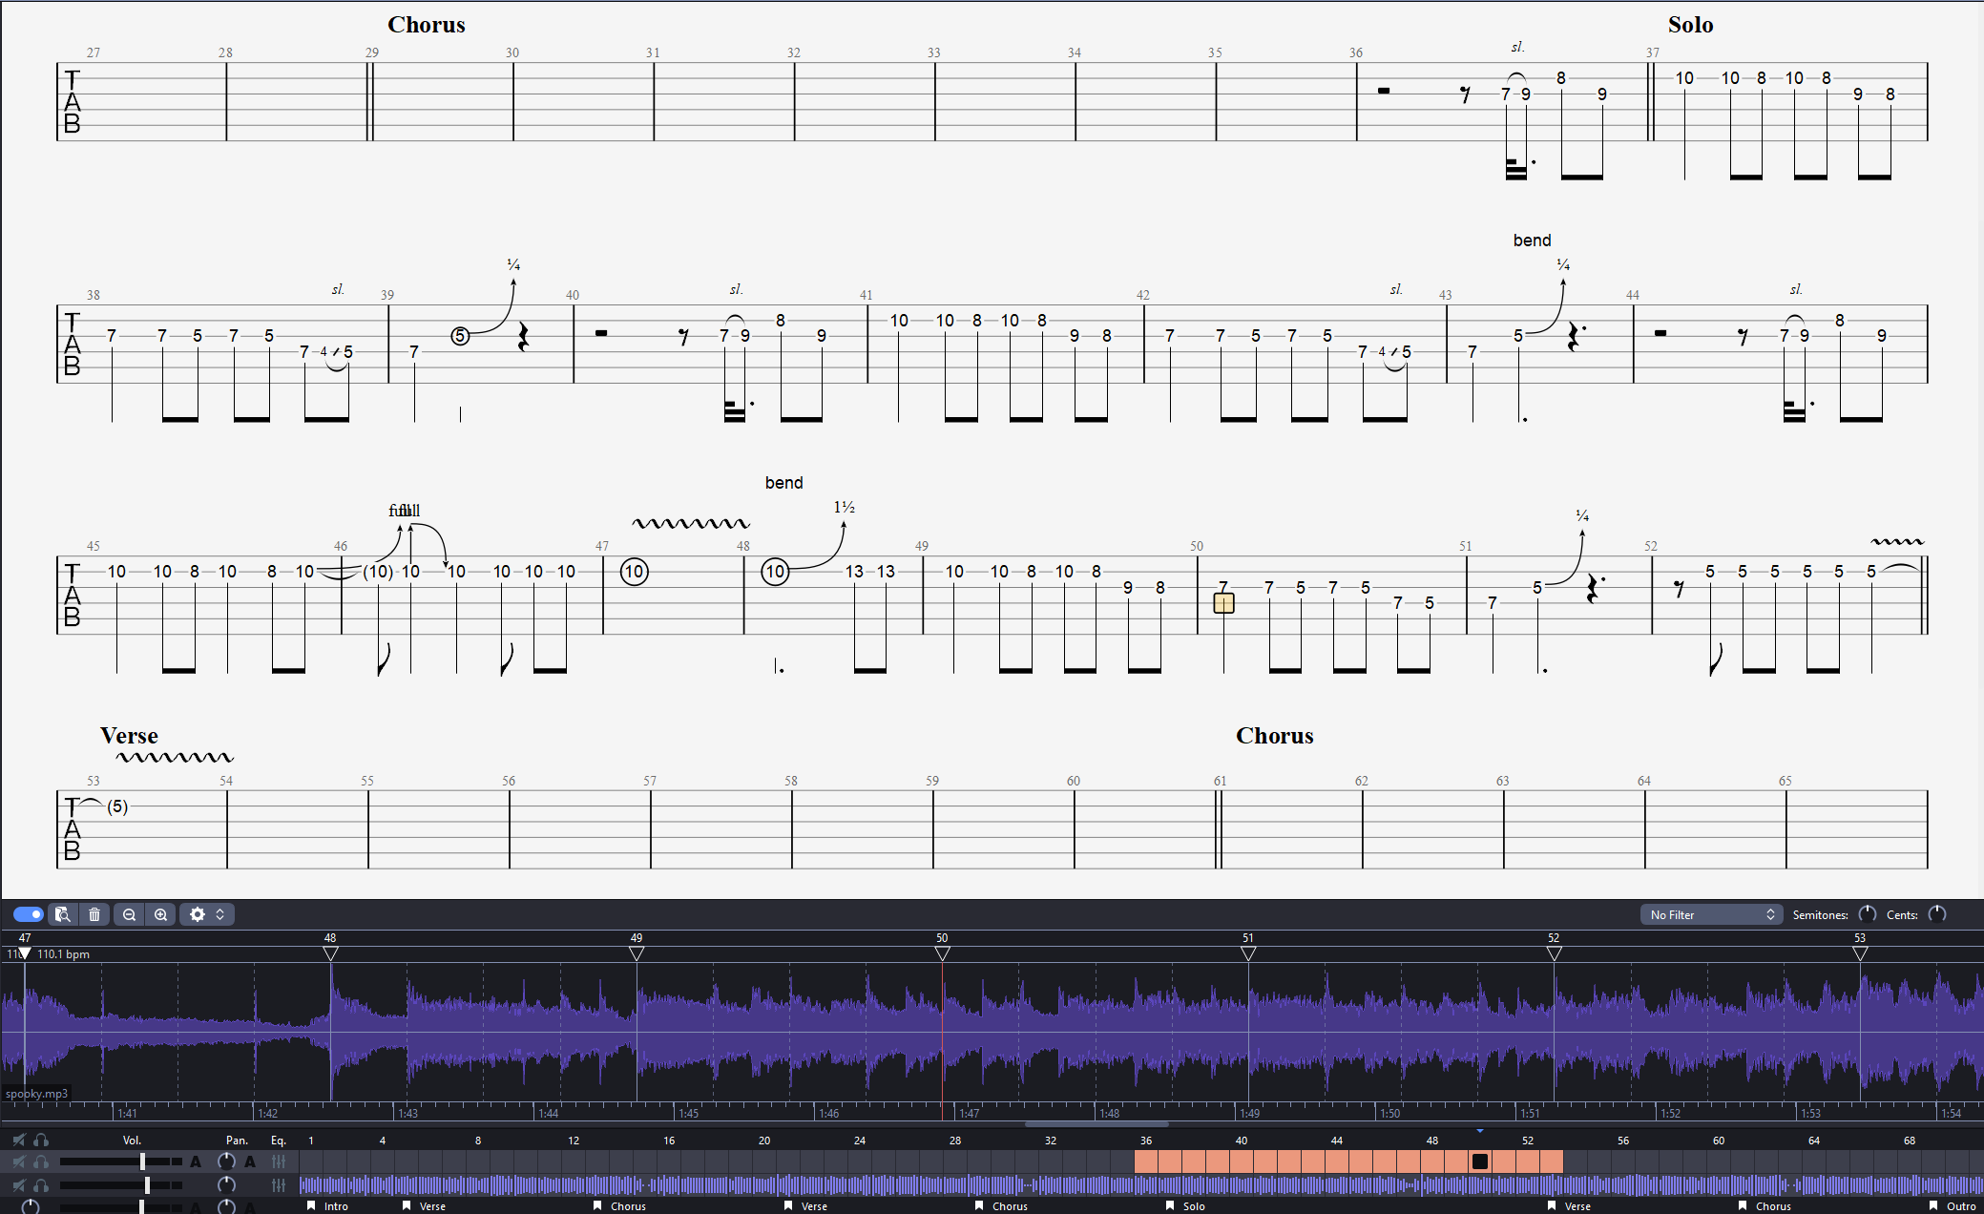
Task: Click bar 60 in the global timeline ruler
Action: pos(1719,1141)
